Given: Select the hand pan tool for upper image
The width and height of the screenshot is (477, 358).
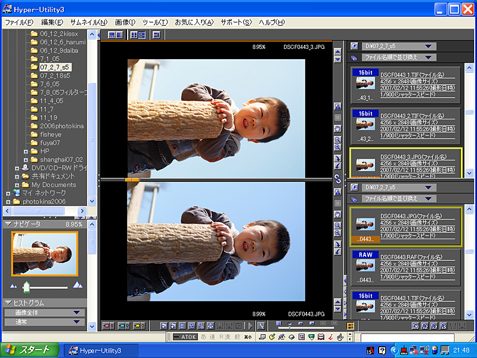Looking at the screenshot, I should click(337, 128).
